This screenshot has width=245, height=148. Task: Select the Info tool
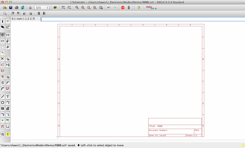coord(2,21)
